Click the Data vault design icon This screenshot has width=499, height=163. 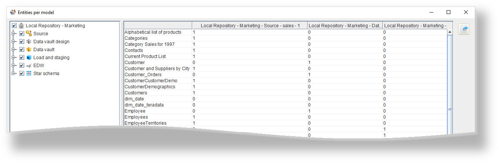click(29, 42)
